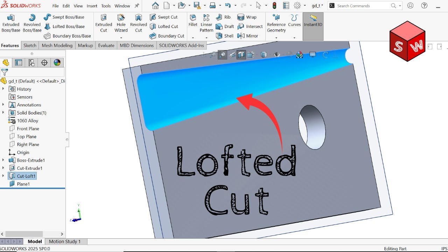Toggle Section View in view toolbar
Viewport: 448px width, 252px height.
pos(241,55)
